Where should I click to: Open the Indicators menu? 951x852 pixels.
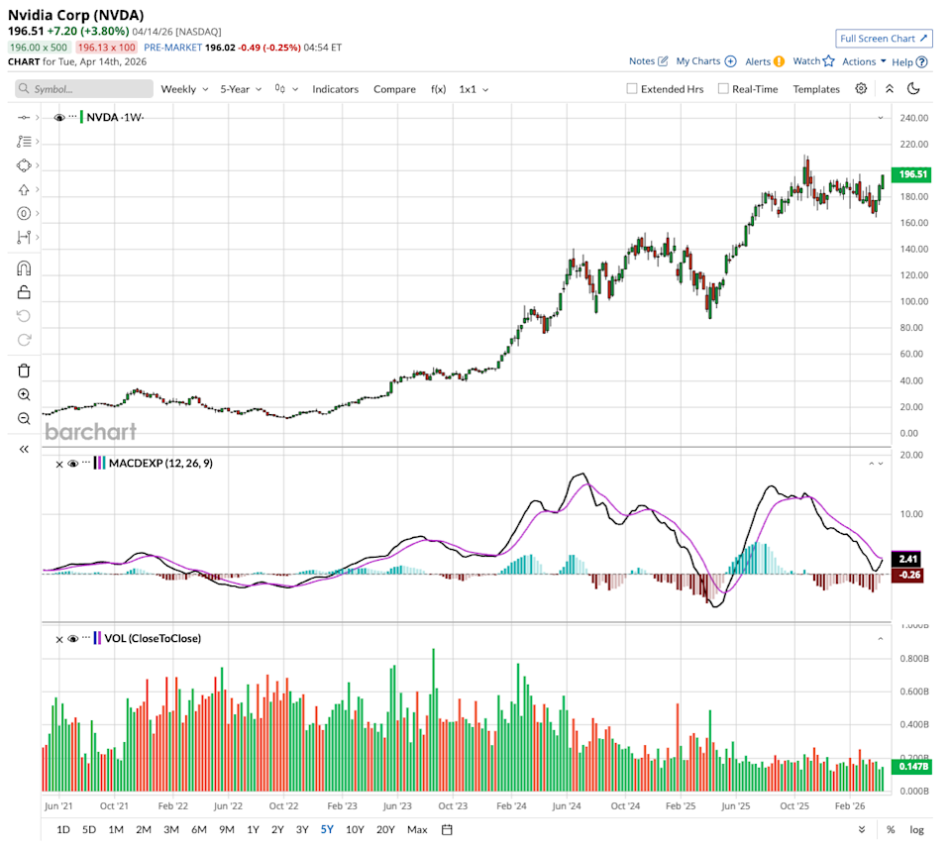(x=335, y=89)
